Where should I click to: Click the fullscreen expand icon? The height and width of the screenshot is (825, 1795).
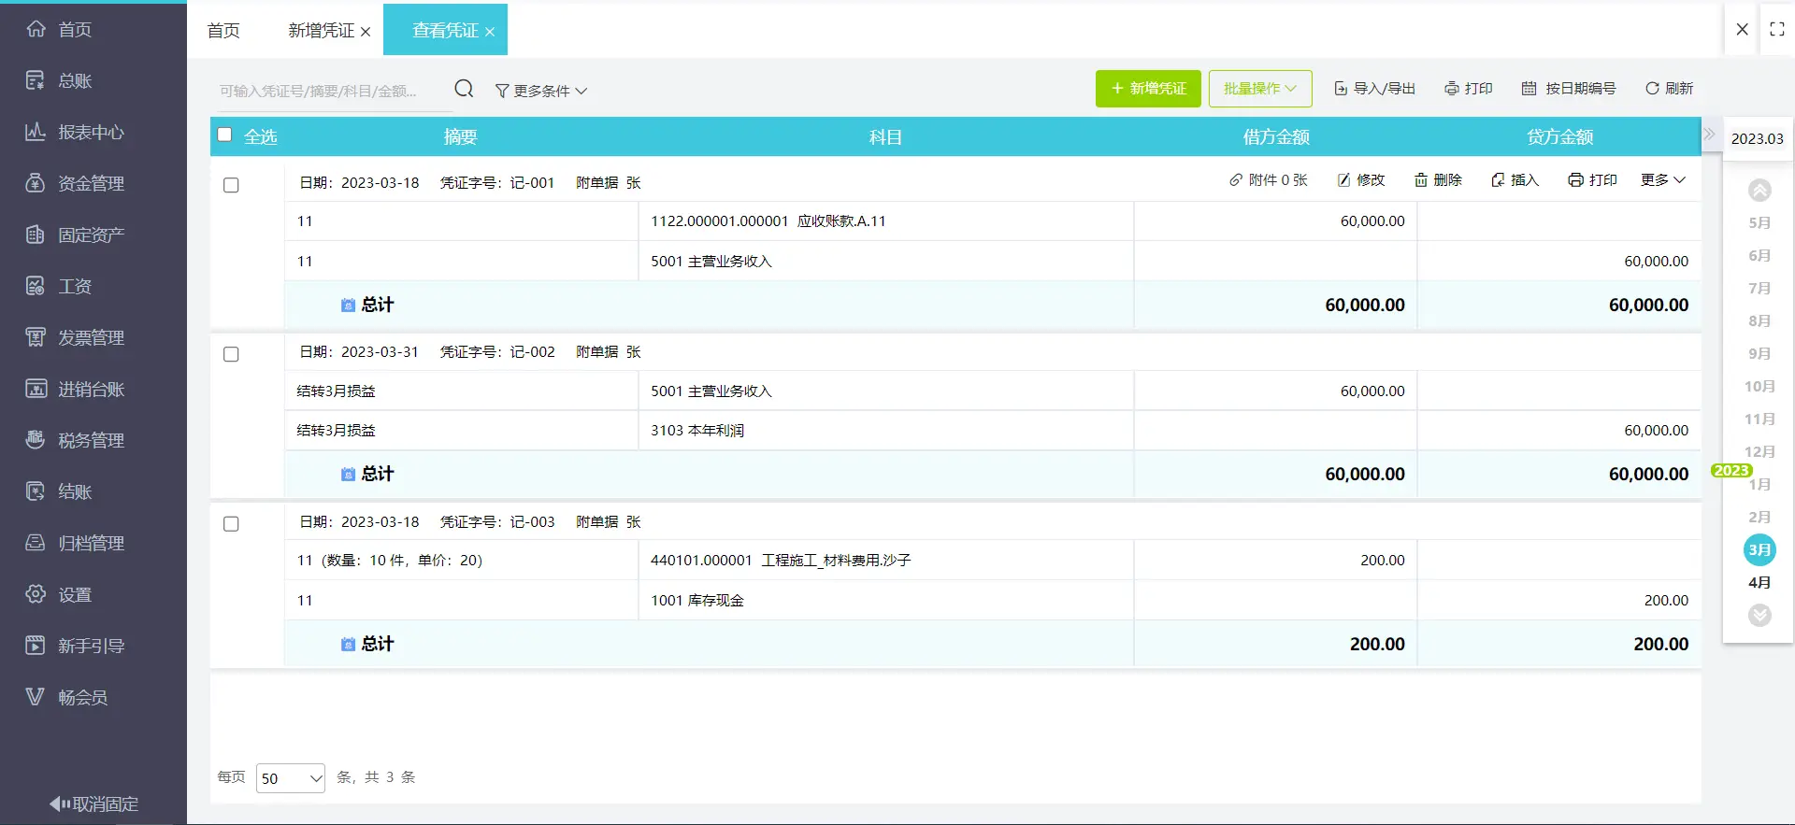click(x=1777, y=30)
